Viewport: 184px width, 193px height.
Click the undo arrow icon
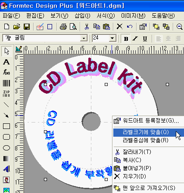click(130, 27)
